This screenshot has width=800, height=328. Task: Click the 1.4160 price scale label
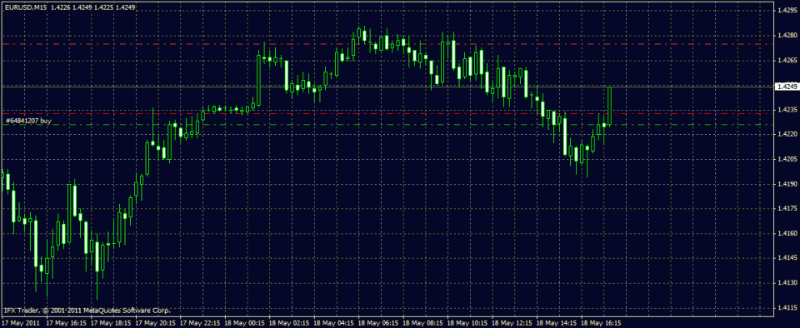787,234
